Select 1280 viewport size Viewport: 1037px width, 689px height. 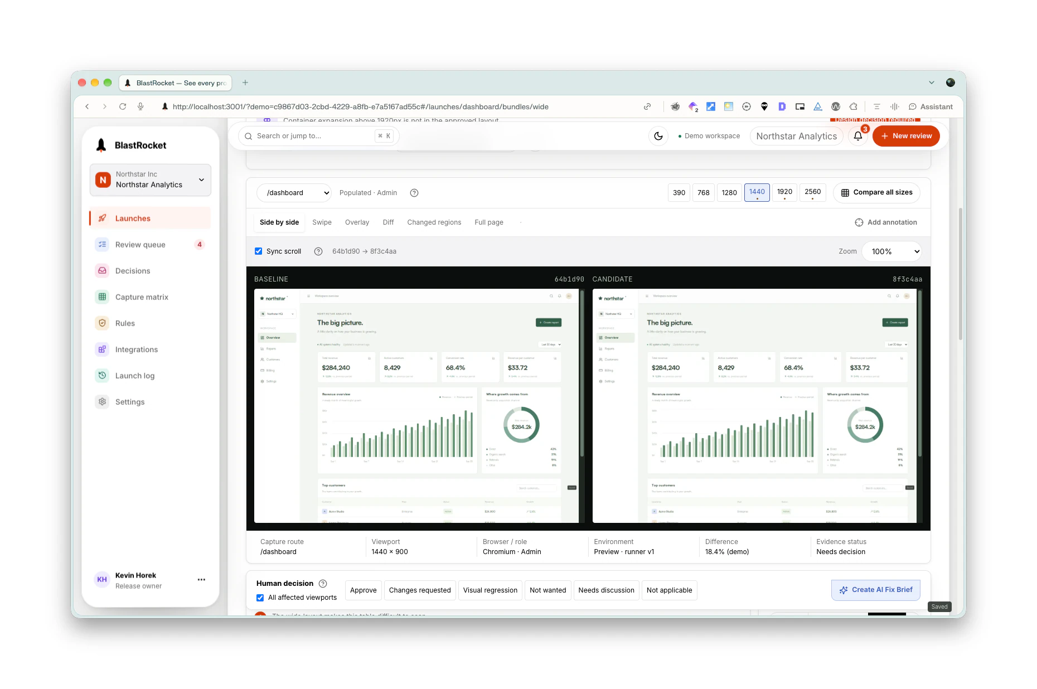[x=729, y=193]
